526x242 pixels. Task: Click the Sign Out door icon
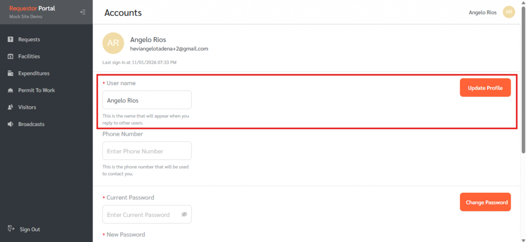coord(10,229)
